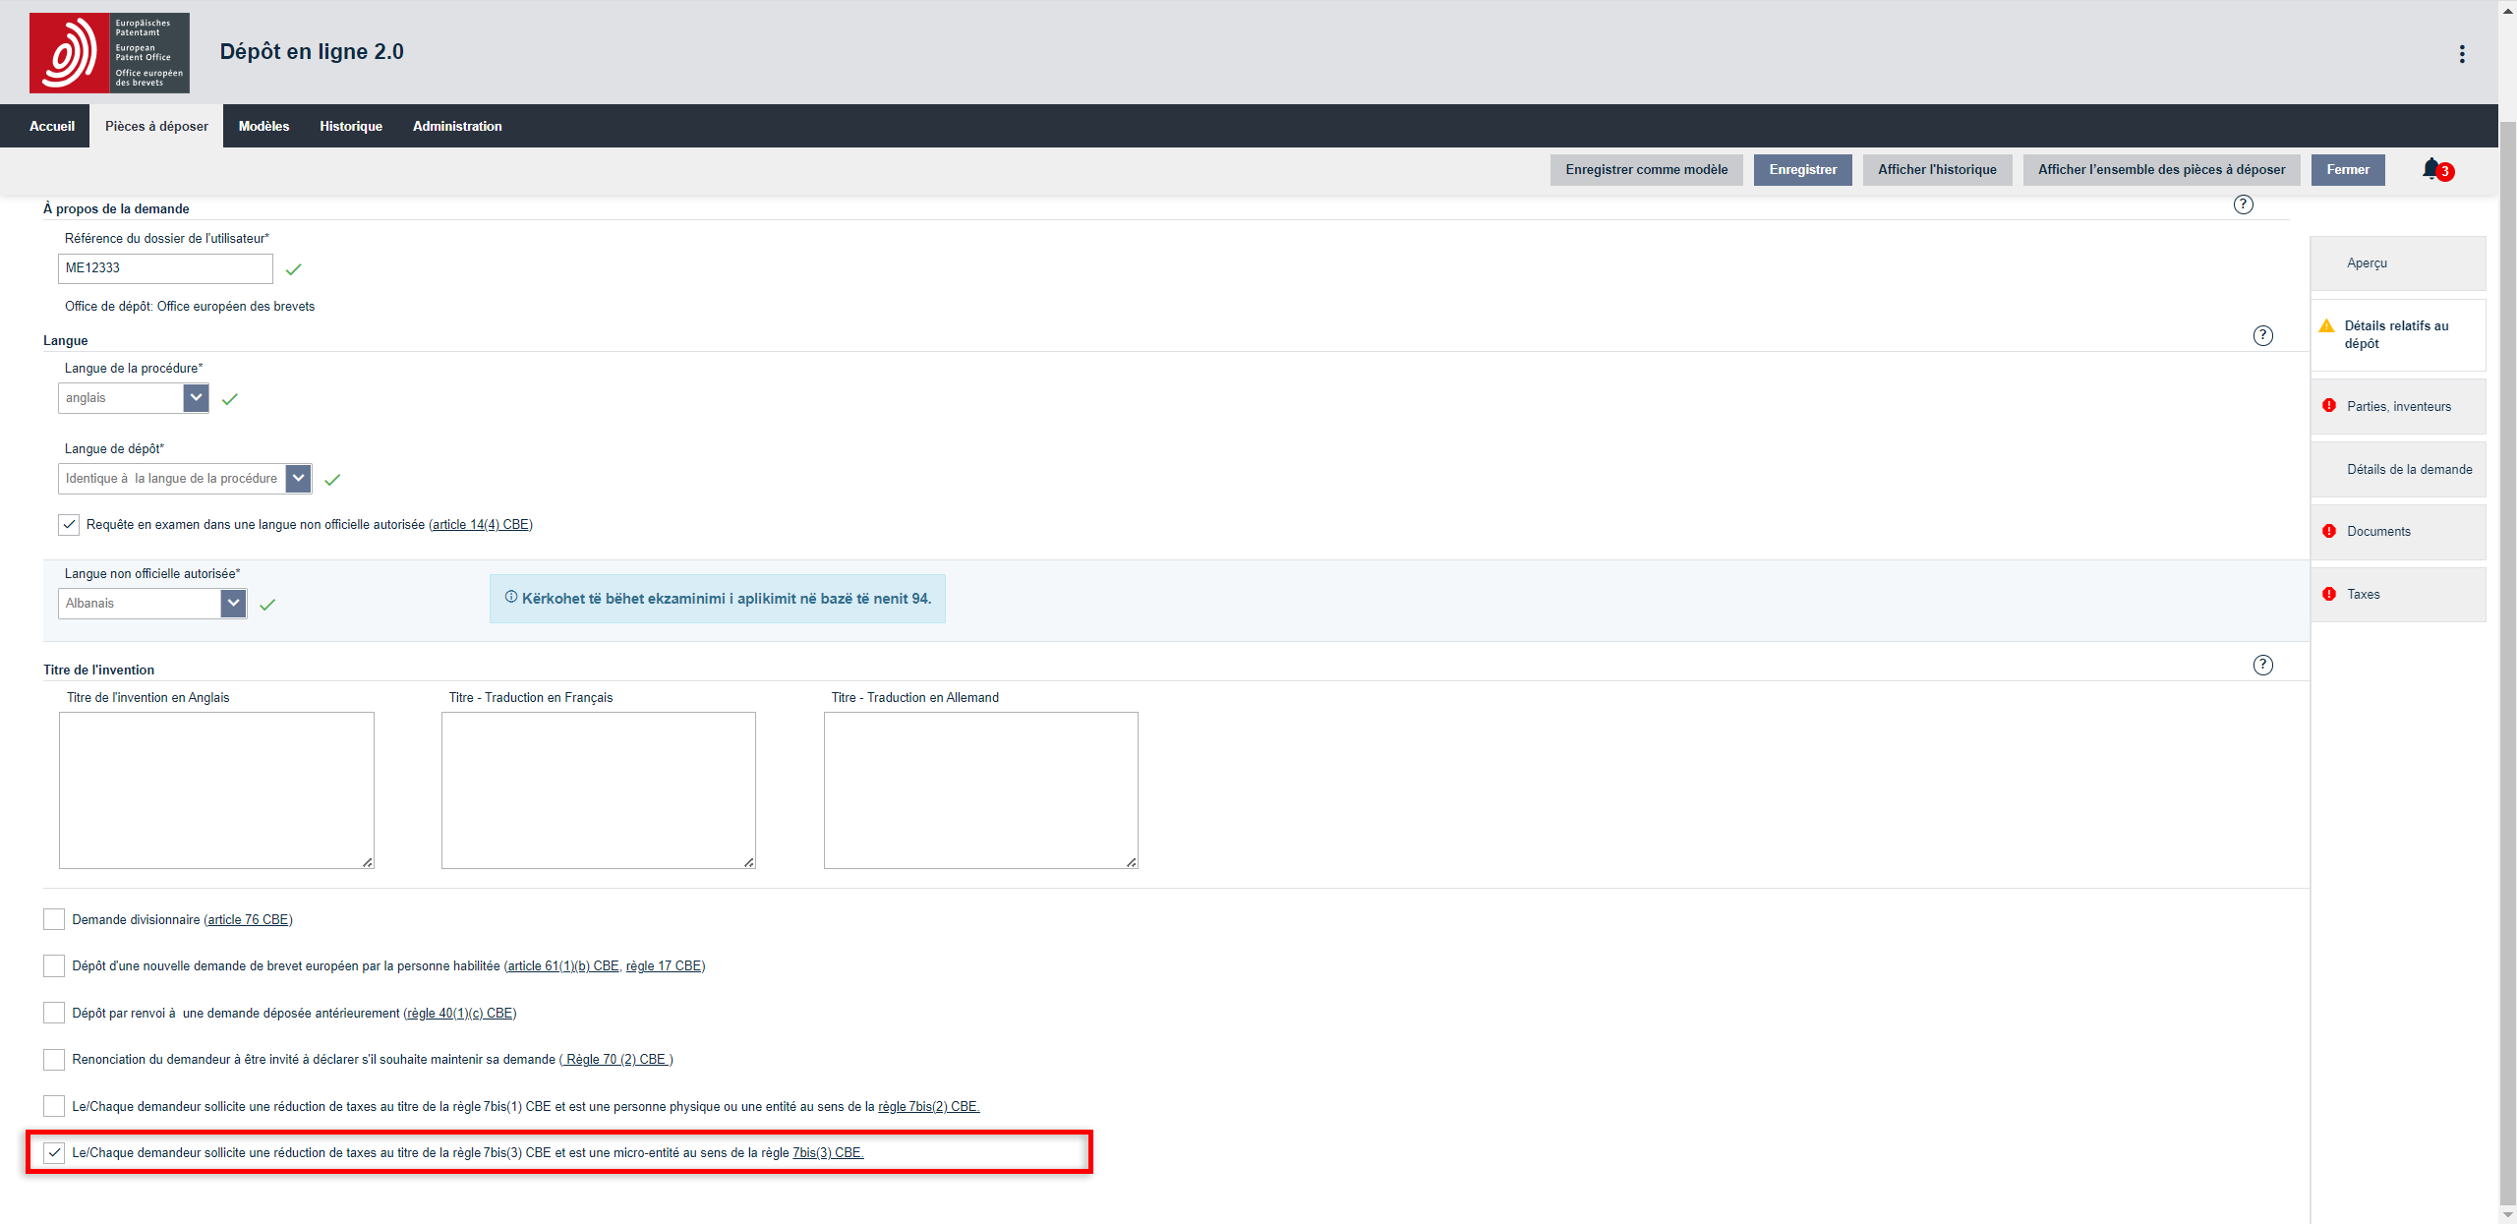Click error icon next to Taxes
This screenshot has height=1224, width=2517.
(2329, 594)
